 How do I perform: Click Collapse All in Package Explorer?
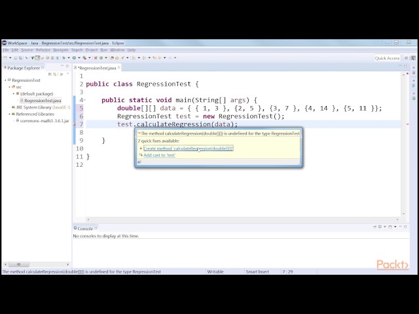[x=50, y=75]
